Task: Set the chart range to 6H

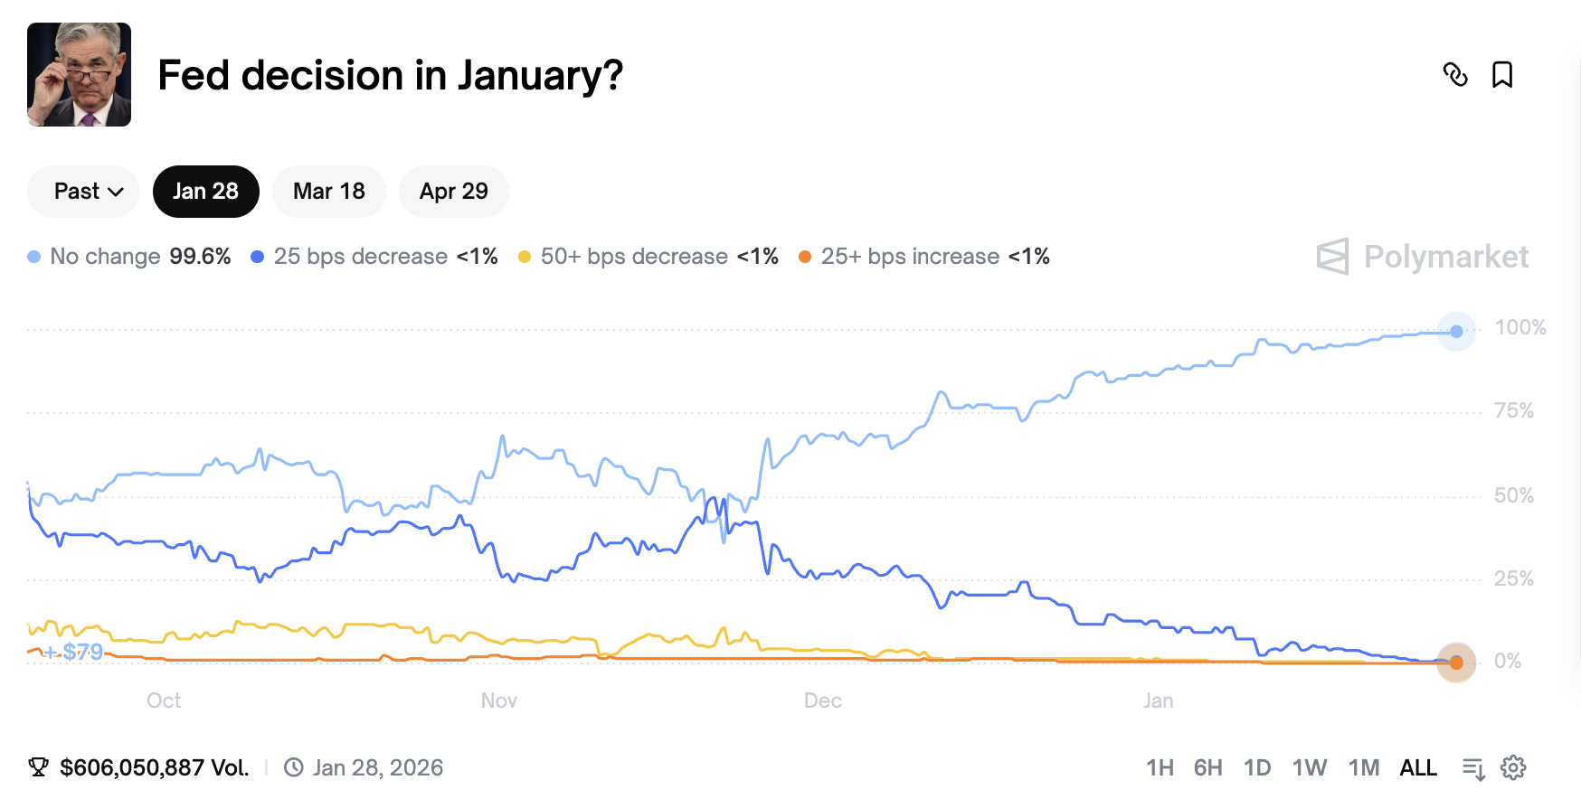Action: pos(1208,767)
